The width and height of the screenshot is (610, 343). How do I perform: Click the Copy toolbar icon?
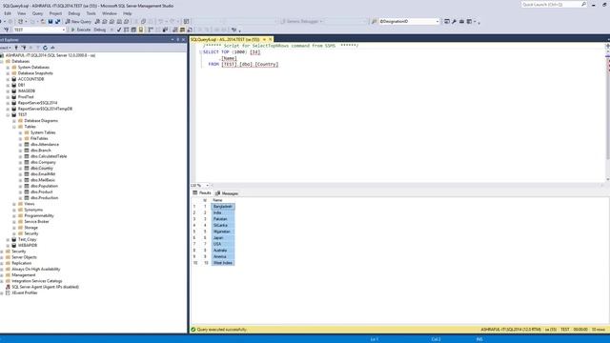pos(143,21)
